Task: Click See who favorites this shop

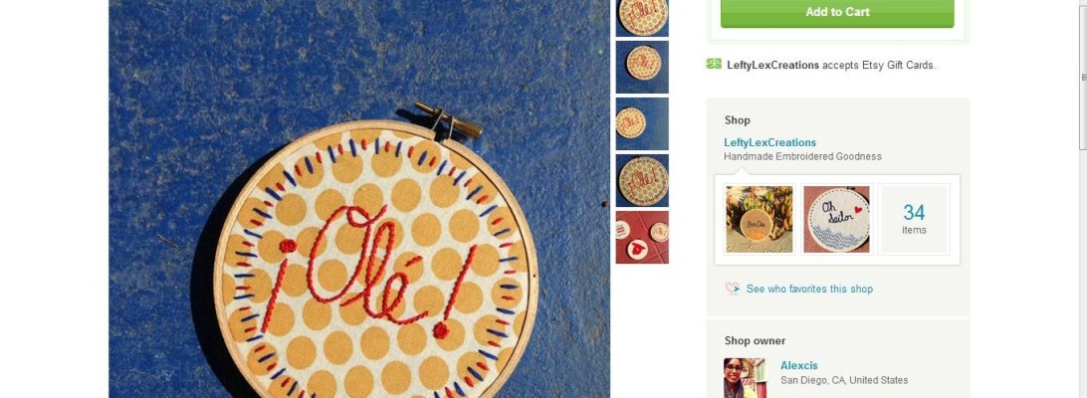Action: [809, 290]
